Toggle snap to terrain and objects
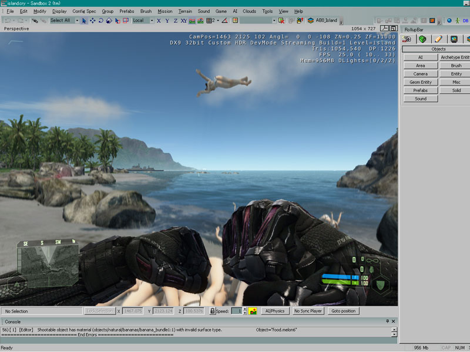 tap(200, 21)
